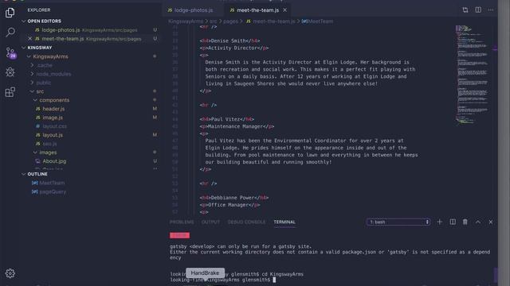Open the Search view in activity bar
Image resolution: width=510 pixels, height=286 pixels.
tap(10, 32)
